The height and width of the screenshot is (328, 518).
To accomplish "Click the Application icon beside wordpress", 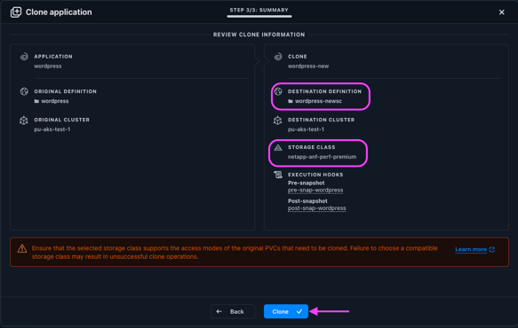I will click(x=24, y=57).
